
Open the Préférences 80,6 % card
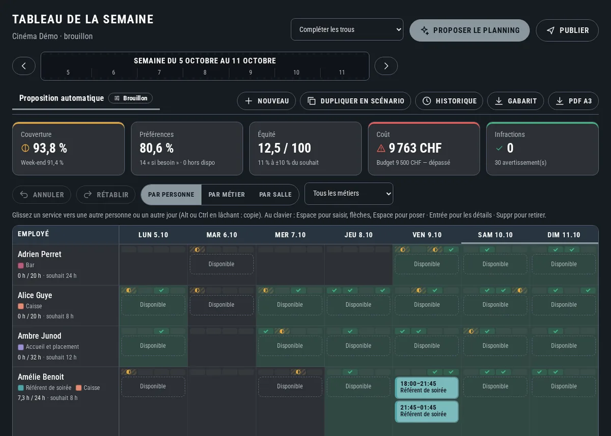point(187,149)
